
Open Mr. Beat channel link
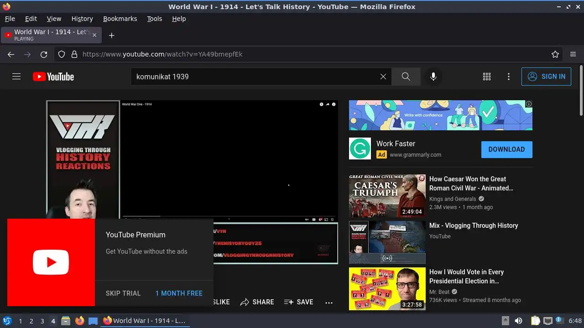439,292
